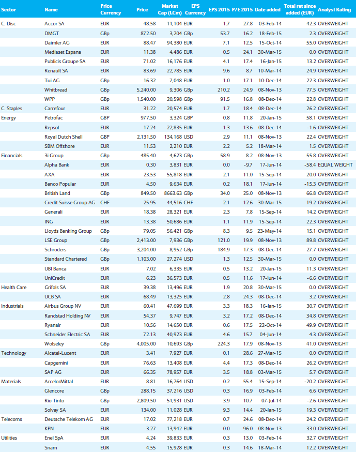Select the 'Tui AG' name cell

tap(52, 81)
